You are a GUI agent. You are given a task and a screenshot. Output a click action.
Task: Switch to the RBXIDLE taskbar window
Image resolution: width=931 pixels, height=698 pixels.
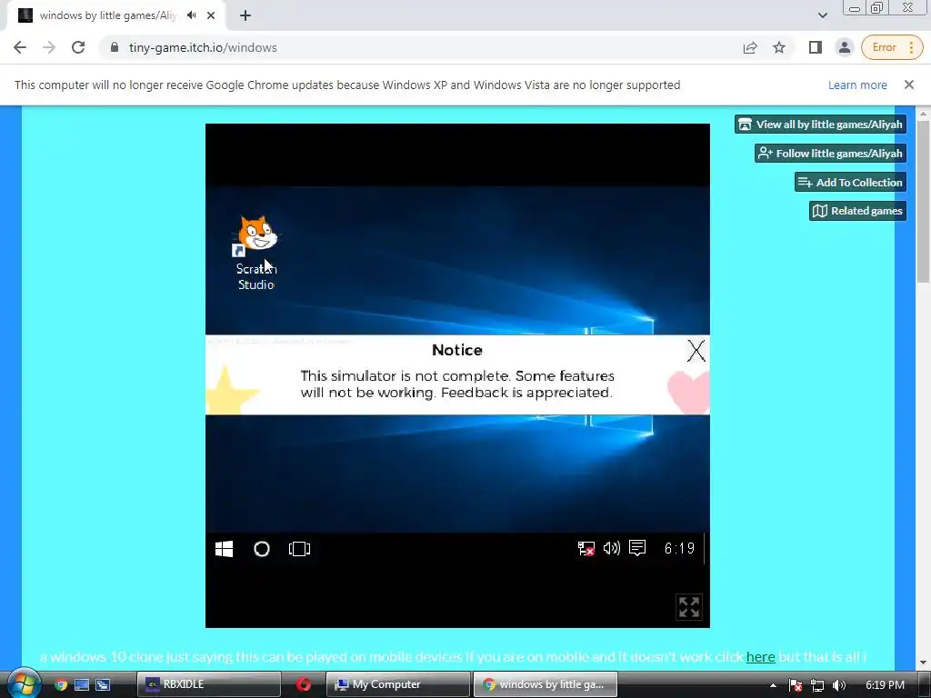209,684
